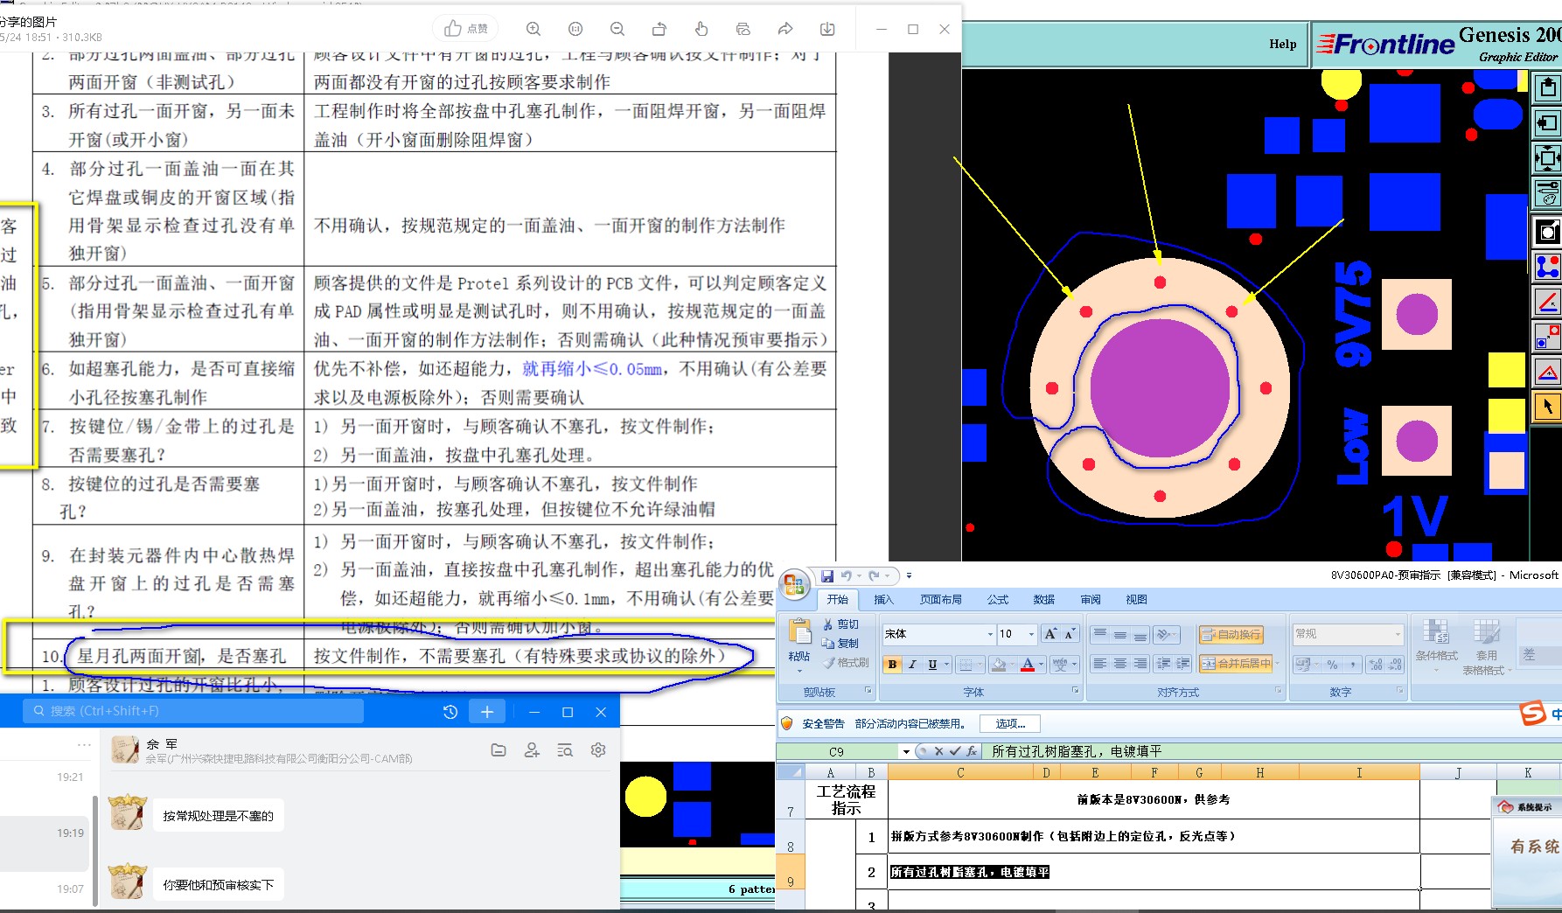
Task: Open the 公式 ribbon tab
Action: (x=998, y=599)
